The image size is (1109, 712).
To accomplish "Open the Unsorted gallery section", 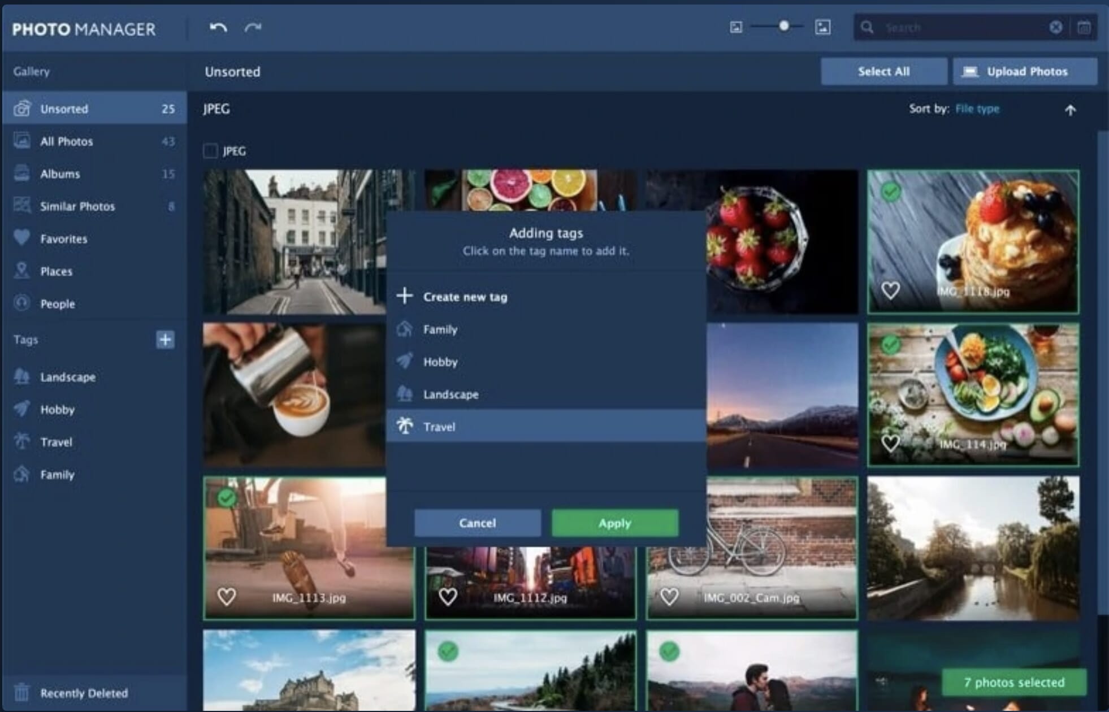I will (64, 107).
